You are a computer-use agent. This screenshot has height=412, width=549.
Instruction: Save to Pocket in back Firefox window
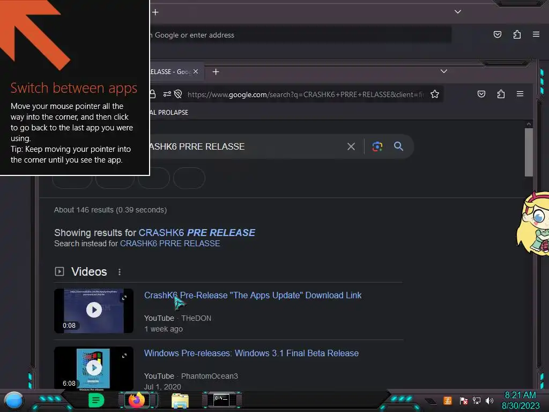(497, 34)
